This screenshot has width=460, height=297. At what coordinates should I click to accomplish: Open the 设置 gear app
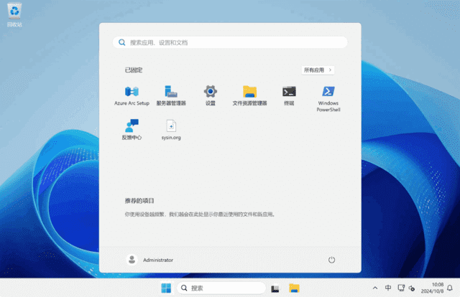pyautogui.click(x=210, y=92)
